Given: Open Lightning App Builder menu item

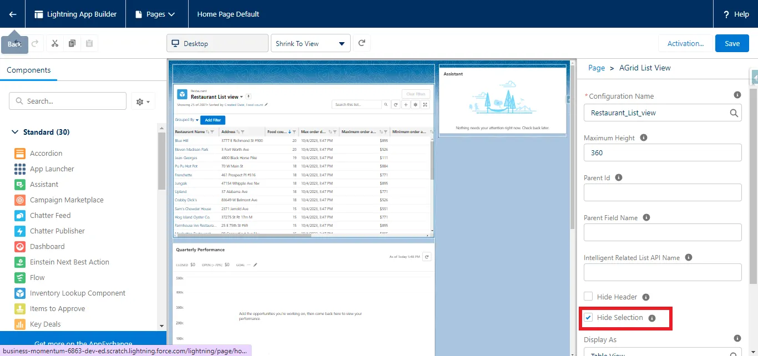Looking at the screenshot, I should tap(75, 14).
